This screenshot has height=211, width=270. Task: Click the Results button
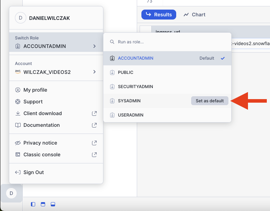coord(159,15)
